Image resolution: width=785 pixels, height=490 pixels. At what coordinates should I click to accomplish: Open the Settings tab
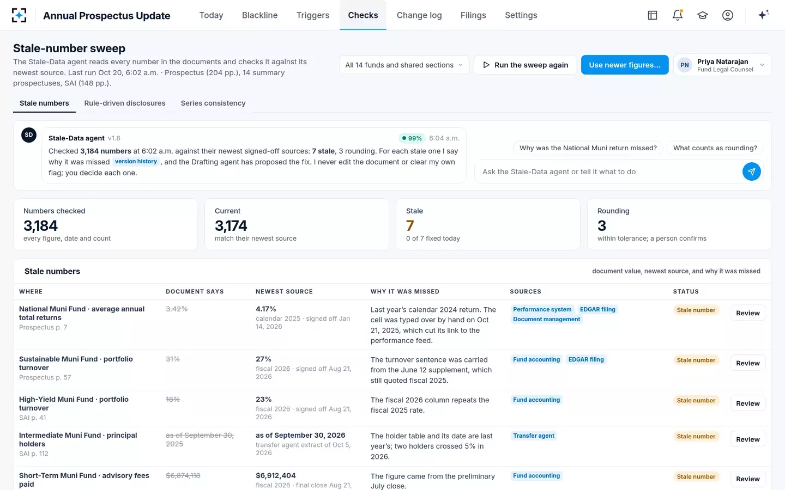click(x=521, y=15)
